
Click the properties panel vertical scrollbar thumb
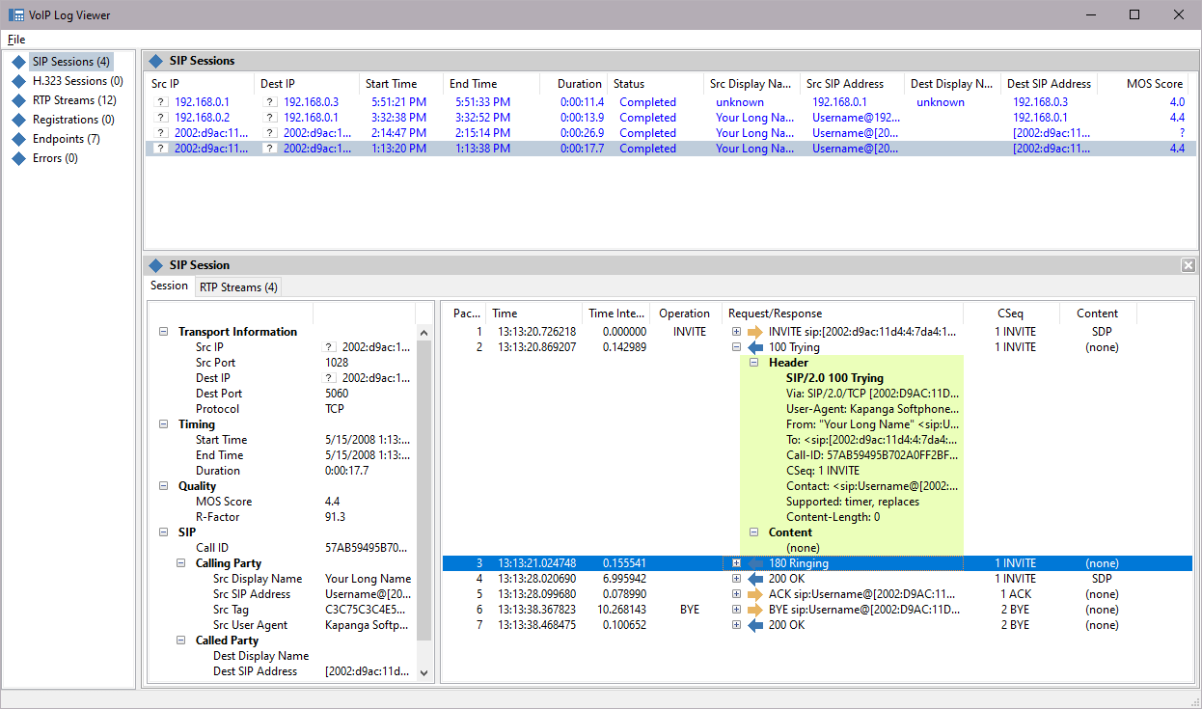coord(424,489)
